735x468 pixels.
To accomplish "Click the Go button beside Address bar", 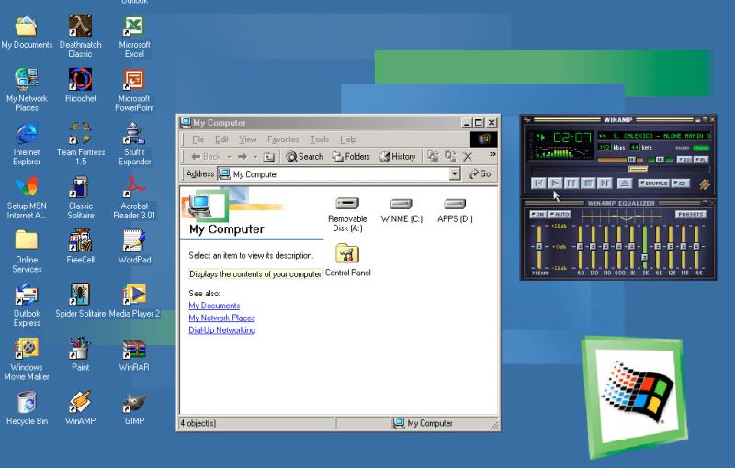I will click(x=480, y=174).
